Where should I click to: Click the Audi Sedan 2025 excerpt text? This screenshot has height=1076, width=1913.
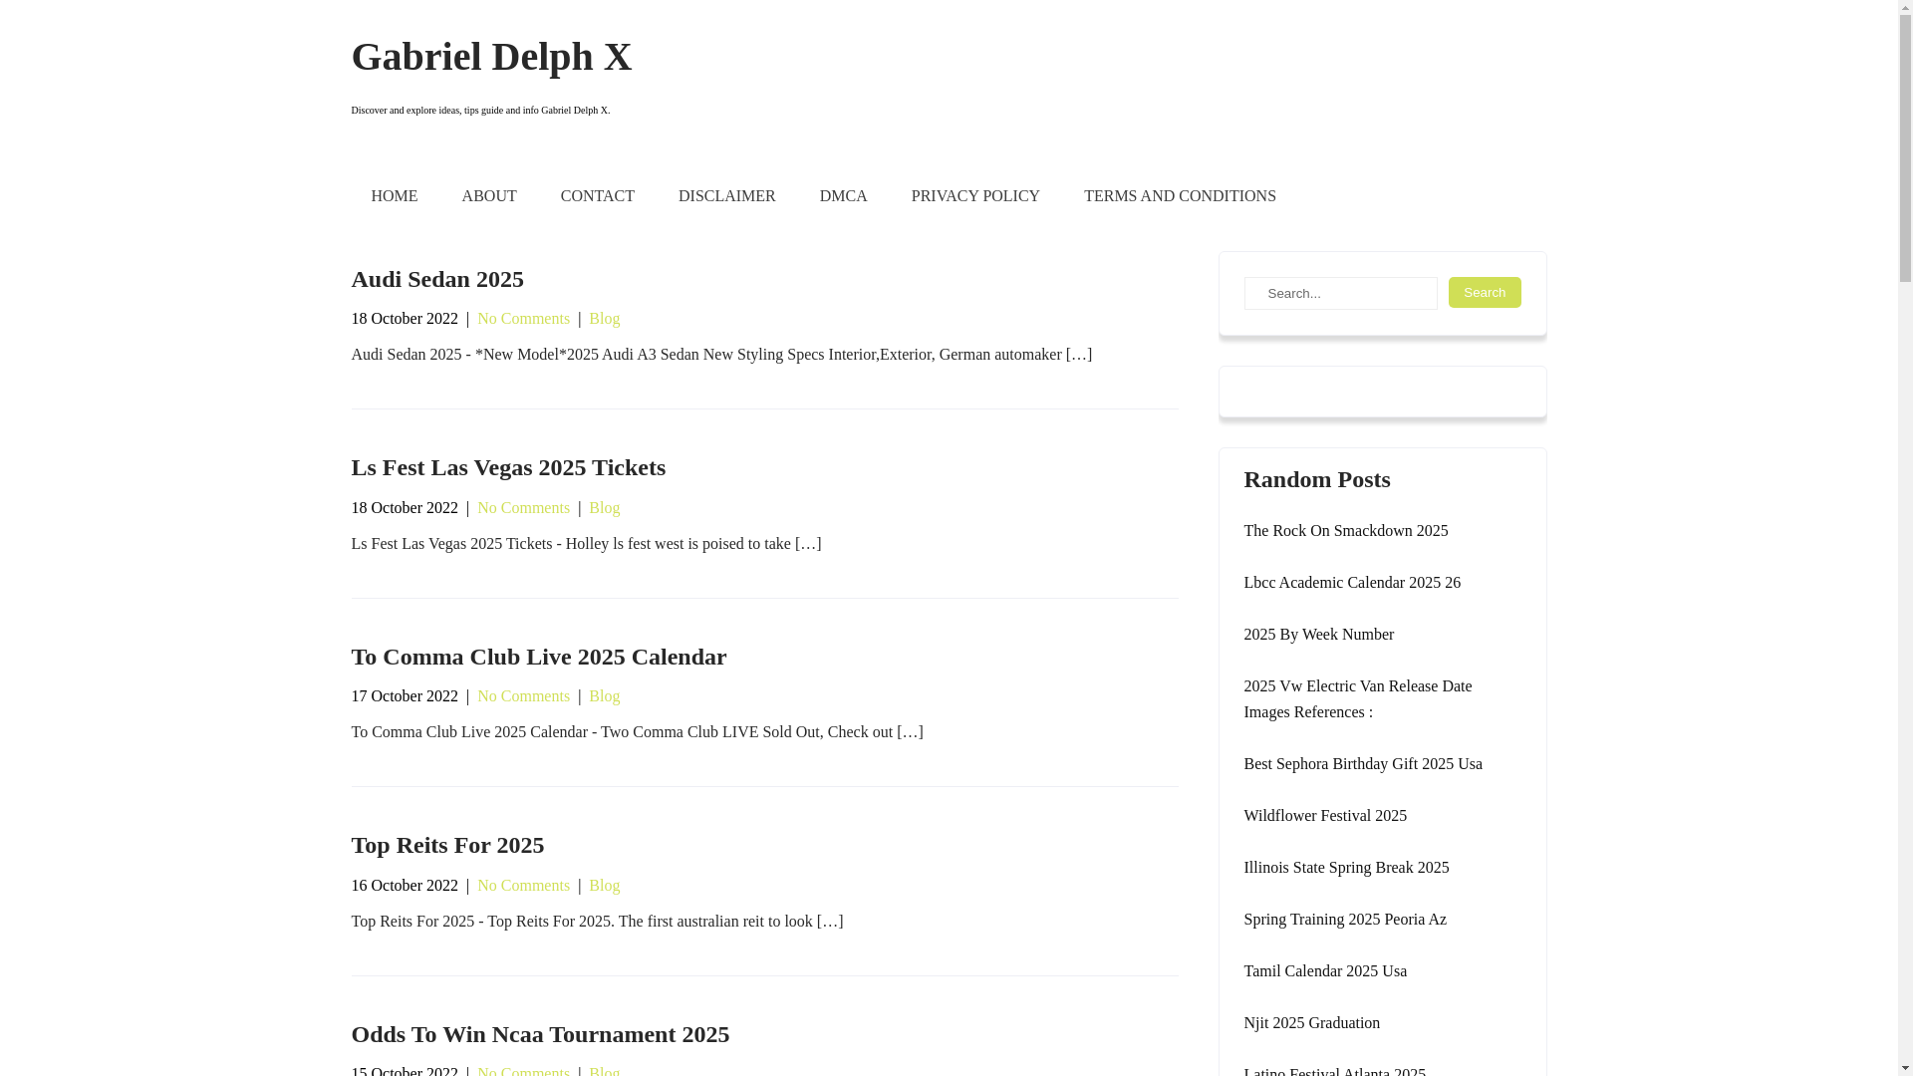pos(721,355)
